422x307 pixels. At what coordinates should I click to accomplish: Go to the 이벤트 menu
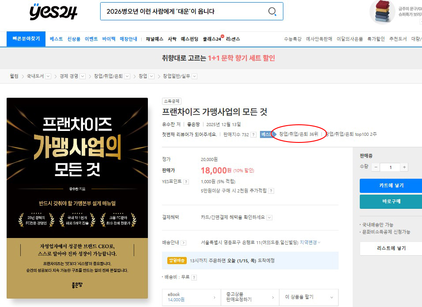click(x=91, y=39)
